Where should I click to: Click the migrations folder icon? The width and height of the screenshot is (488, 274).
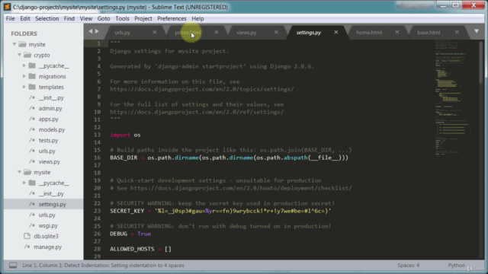click(32, 76)
